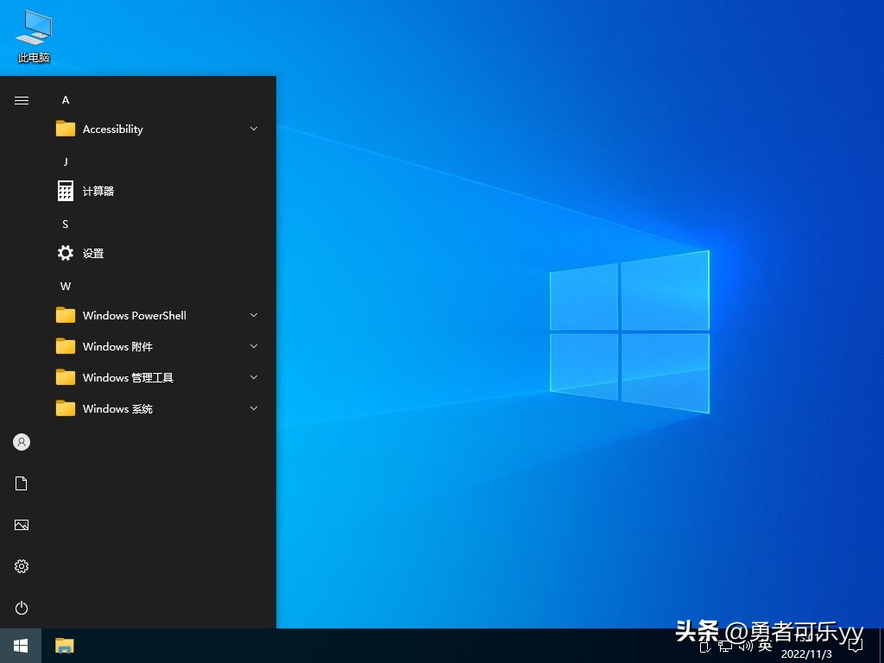Click the Start button on the taskbar
This screenshot has width=884, height=663.
[x=19, y=645]
